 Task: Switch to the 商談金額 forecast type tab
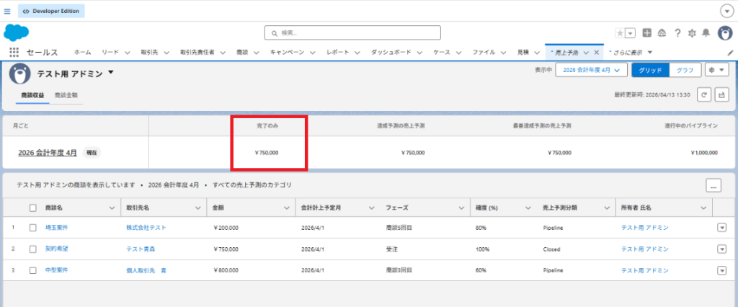click(x=66, y=95)
